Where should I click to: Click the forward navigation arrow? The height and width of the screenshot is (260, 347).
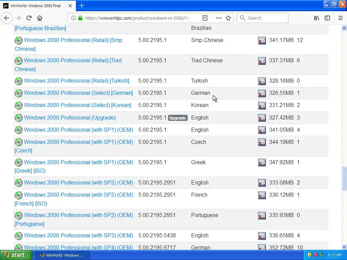point(18,18)
